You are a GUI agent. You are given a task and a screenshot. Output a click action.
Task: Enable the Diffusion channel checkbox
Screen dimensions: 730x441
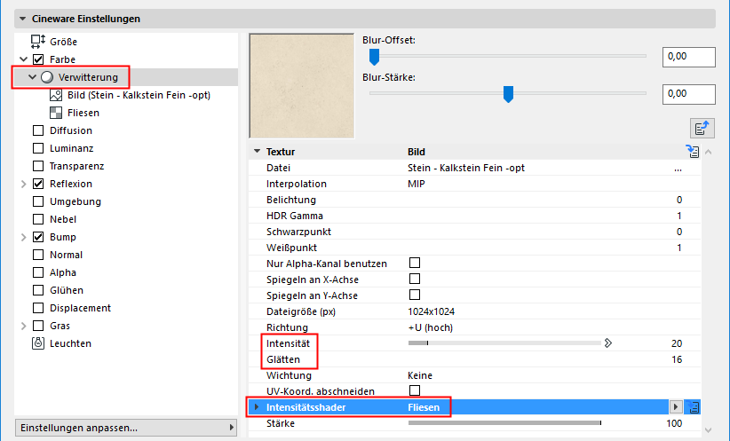point(38,130)
